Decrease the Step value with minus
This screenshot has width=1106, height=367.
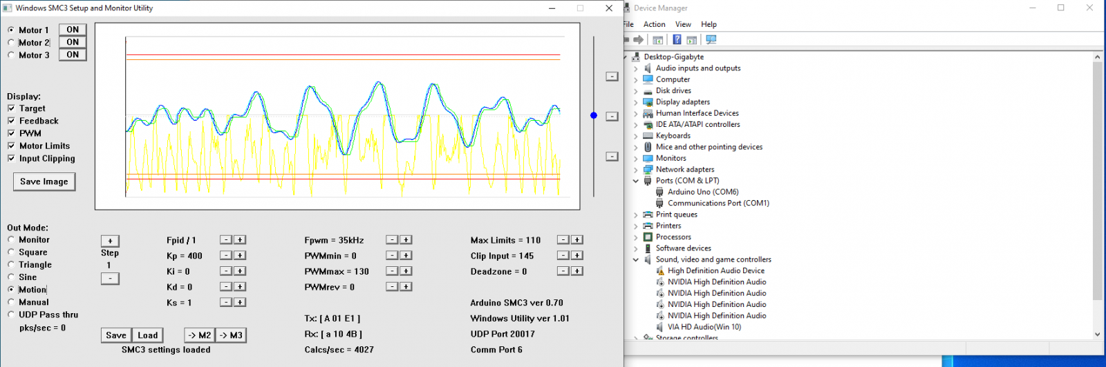pos(110,278)
